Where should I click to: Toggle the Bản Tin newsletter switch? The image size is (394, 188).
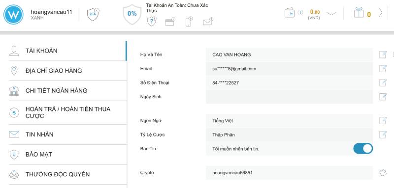point(363,149)
